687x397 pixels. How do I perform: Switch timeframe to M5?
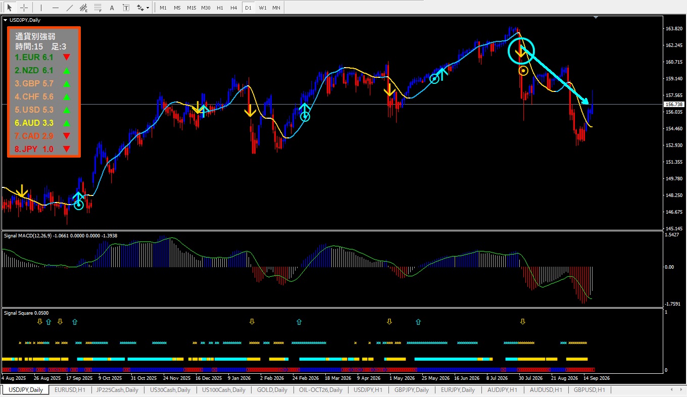(x=177, y=8)
